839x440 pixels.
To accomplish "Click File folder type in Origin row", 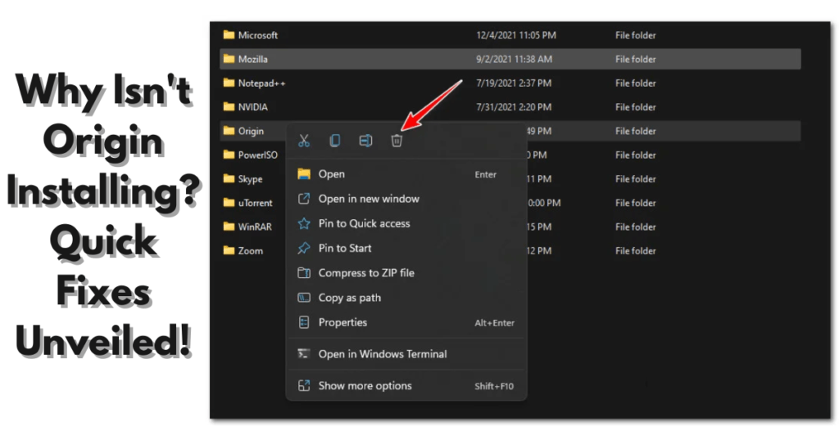I will pos(635,132).
